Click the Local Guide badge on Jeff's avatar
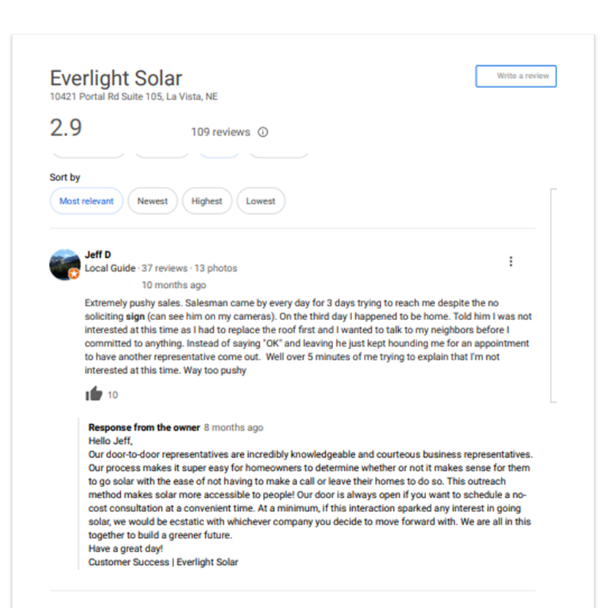The image size is (604, 608). (x=74, y=274)
